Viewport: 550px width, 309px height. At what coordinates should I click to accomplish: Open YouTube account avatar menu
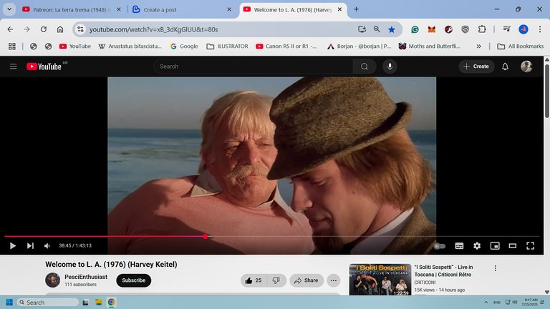click(x=526, y=67)
